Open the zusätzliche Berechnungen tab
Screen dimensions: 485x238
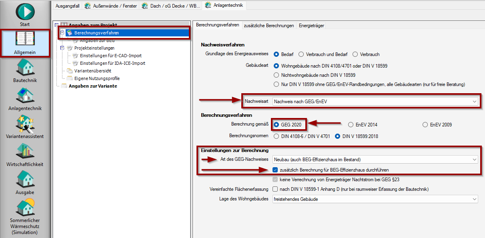pos(269,26)
